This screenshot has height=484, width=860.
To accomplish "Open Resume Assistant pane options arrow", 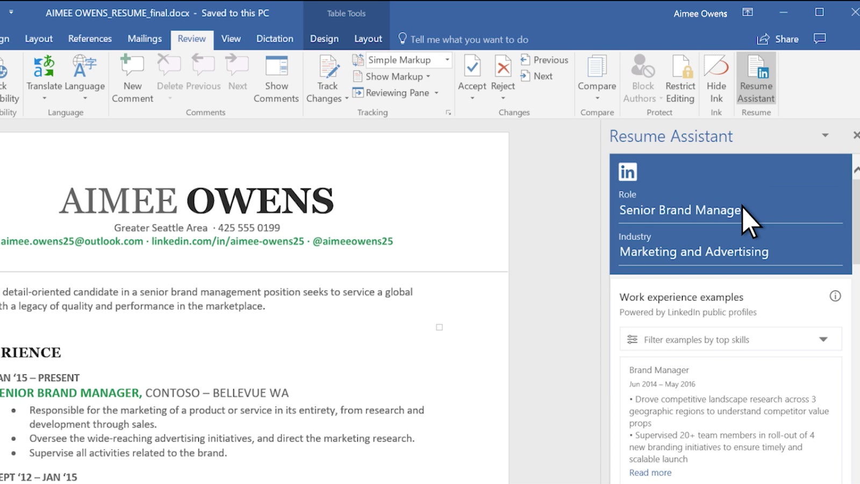I will [x=825, y=135].
